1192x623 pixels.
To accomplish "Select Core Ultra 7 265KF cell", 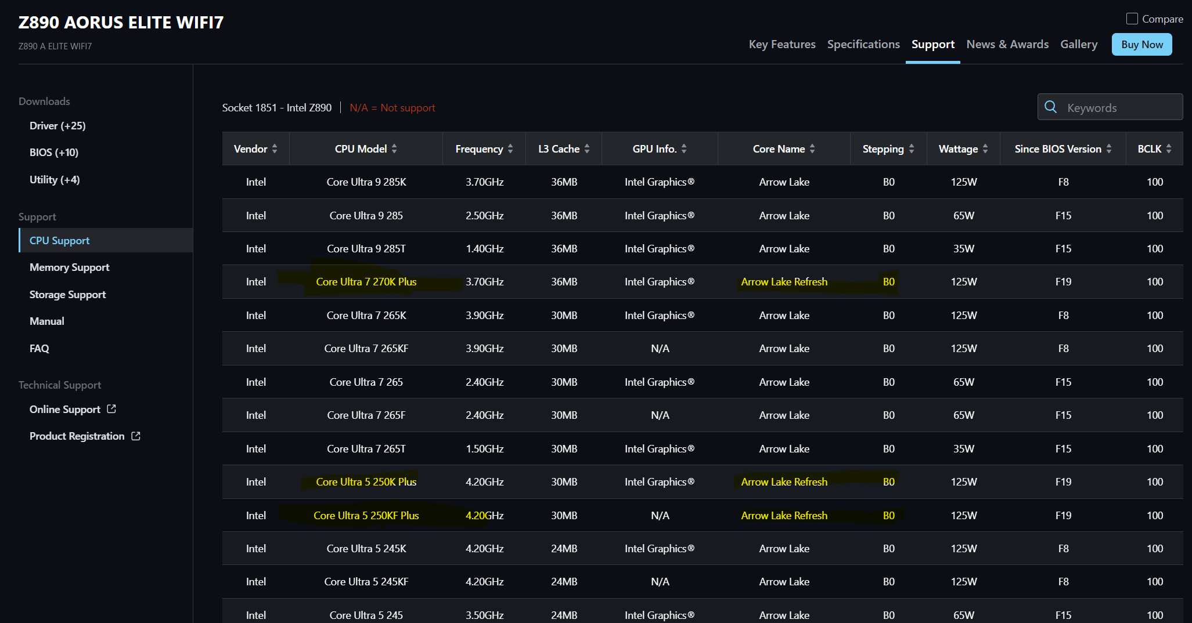I will pos(366,348).
